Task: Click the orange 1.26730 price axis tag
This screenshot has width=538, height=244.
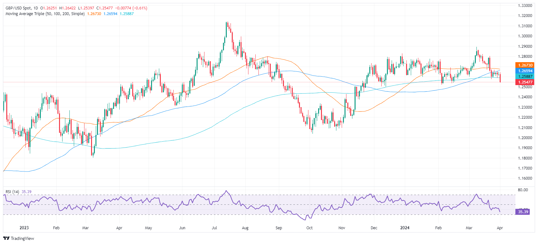Action: tap(525, 65)
